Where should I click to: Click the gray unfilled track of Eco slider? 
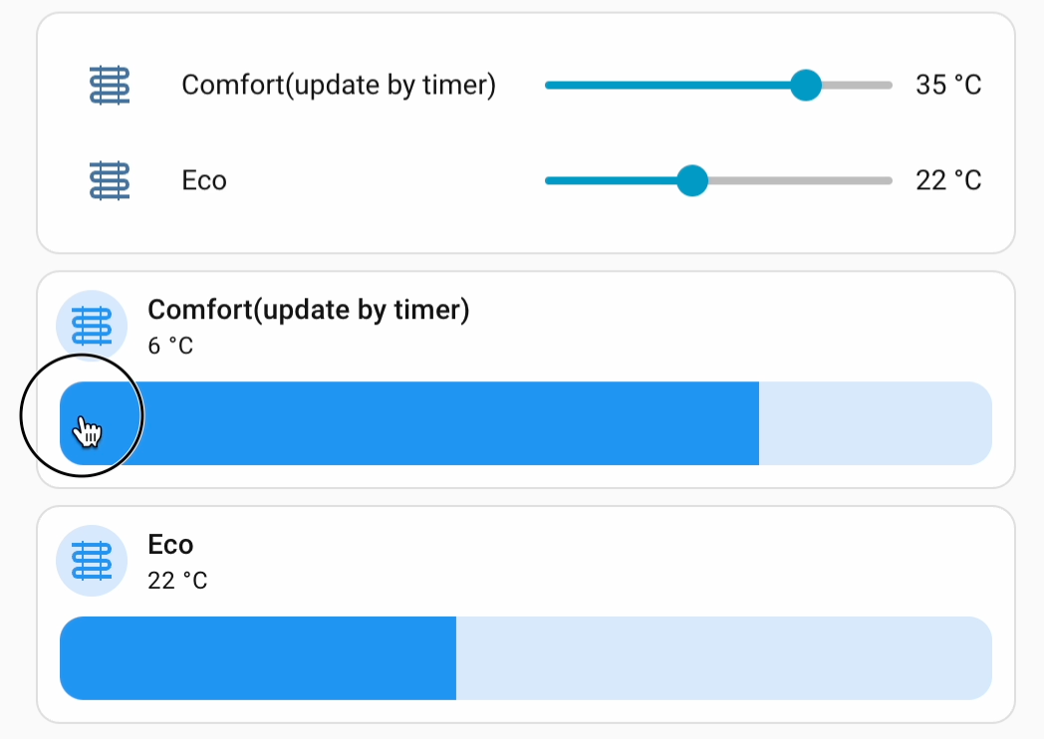click(x=797, y=181)
